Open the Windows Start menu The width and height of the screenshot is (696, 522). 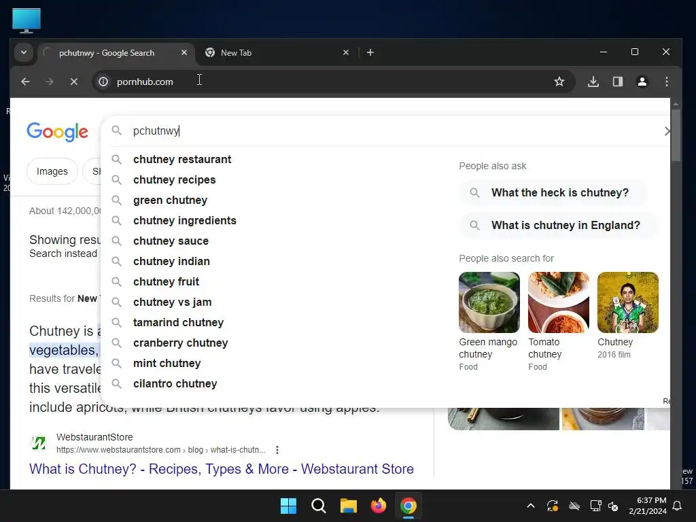click(288, 506)
